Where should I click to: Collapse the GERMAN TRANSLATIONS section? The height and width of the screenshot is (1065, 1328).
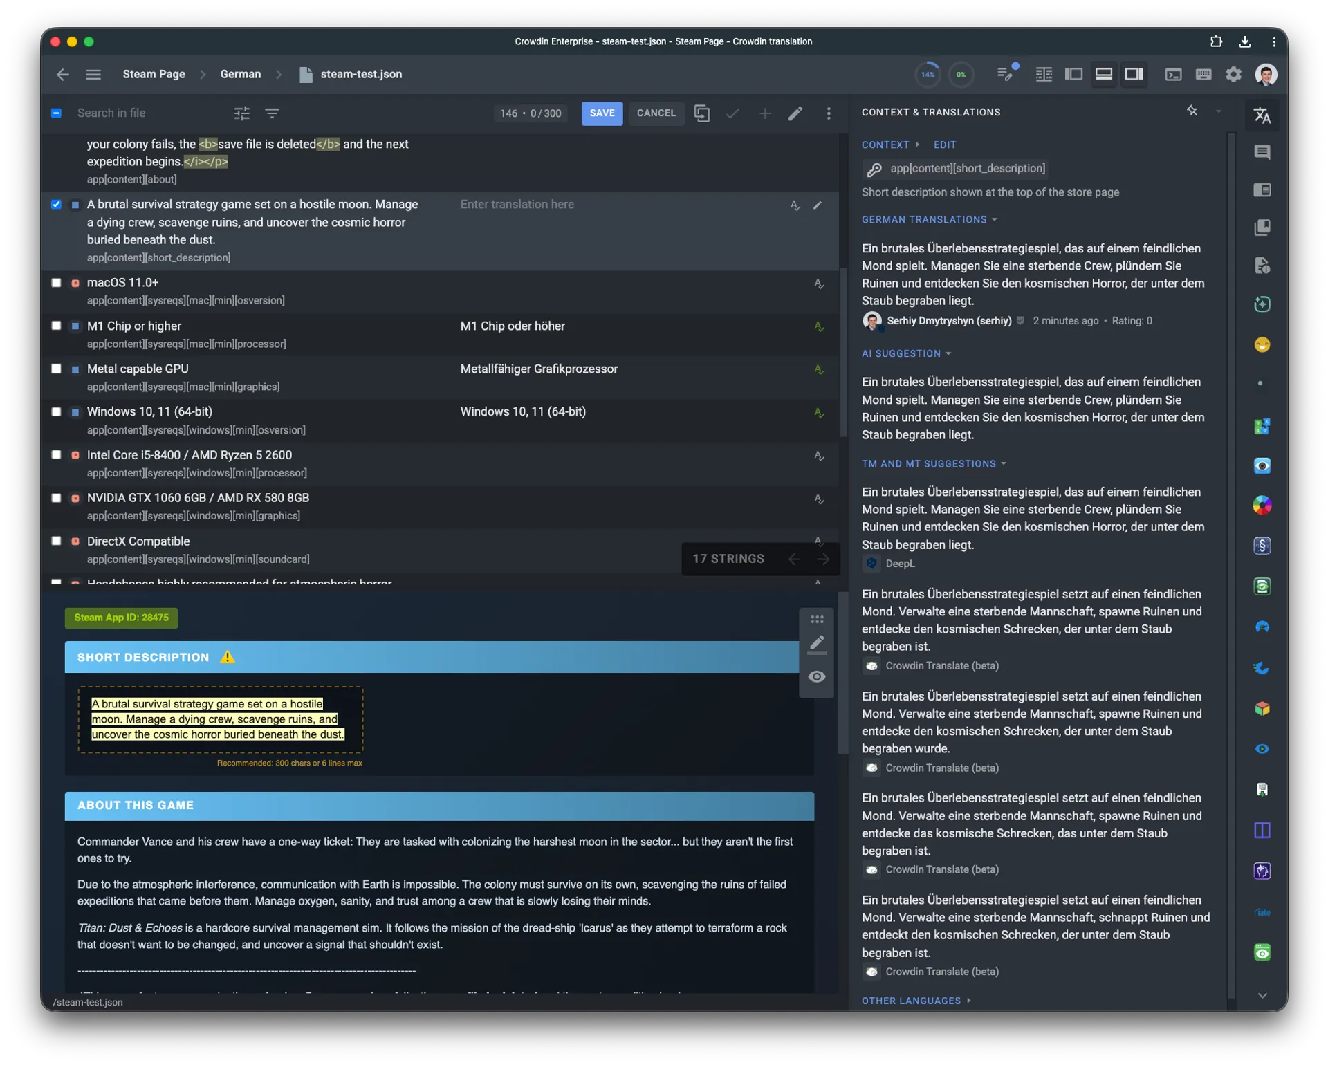point(995,219)
